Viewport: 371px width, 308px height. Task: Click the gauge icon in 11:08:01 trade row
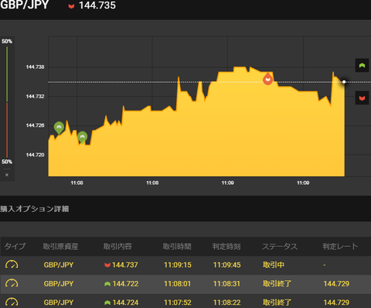tap(12, 283)
